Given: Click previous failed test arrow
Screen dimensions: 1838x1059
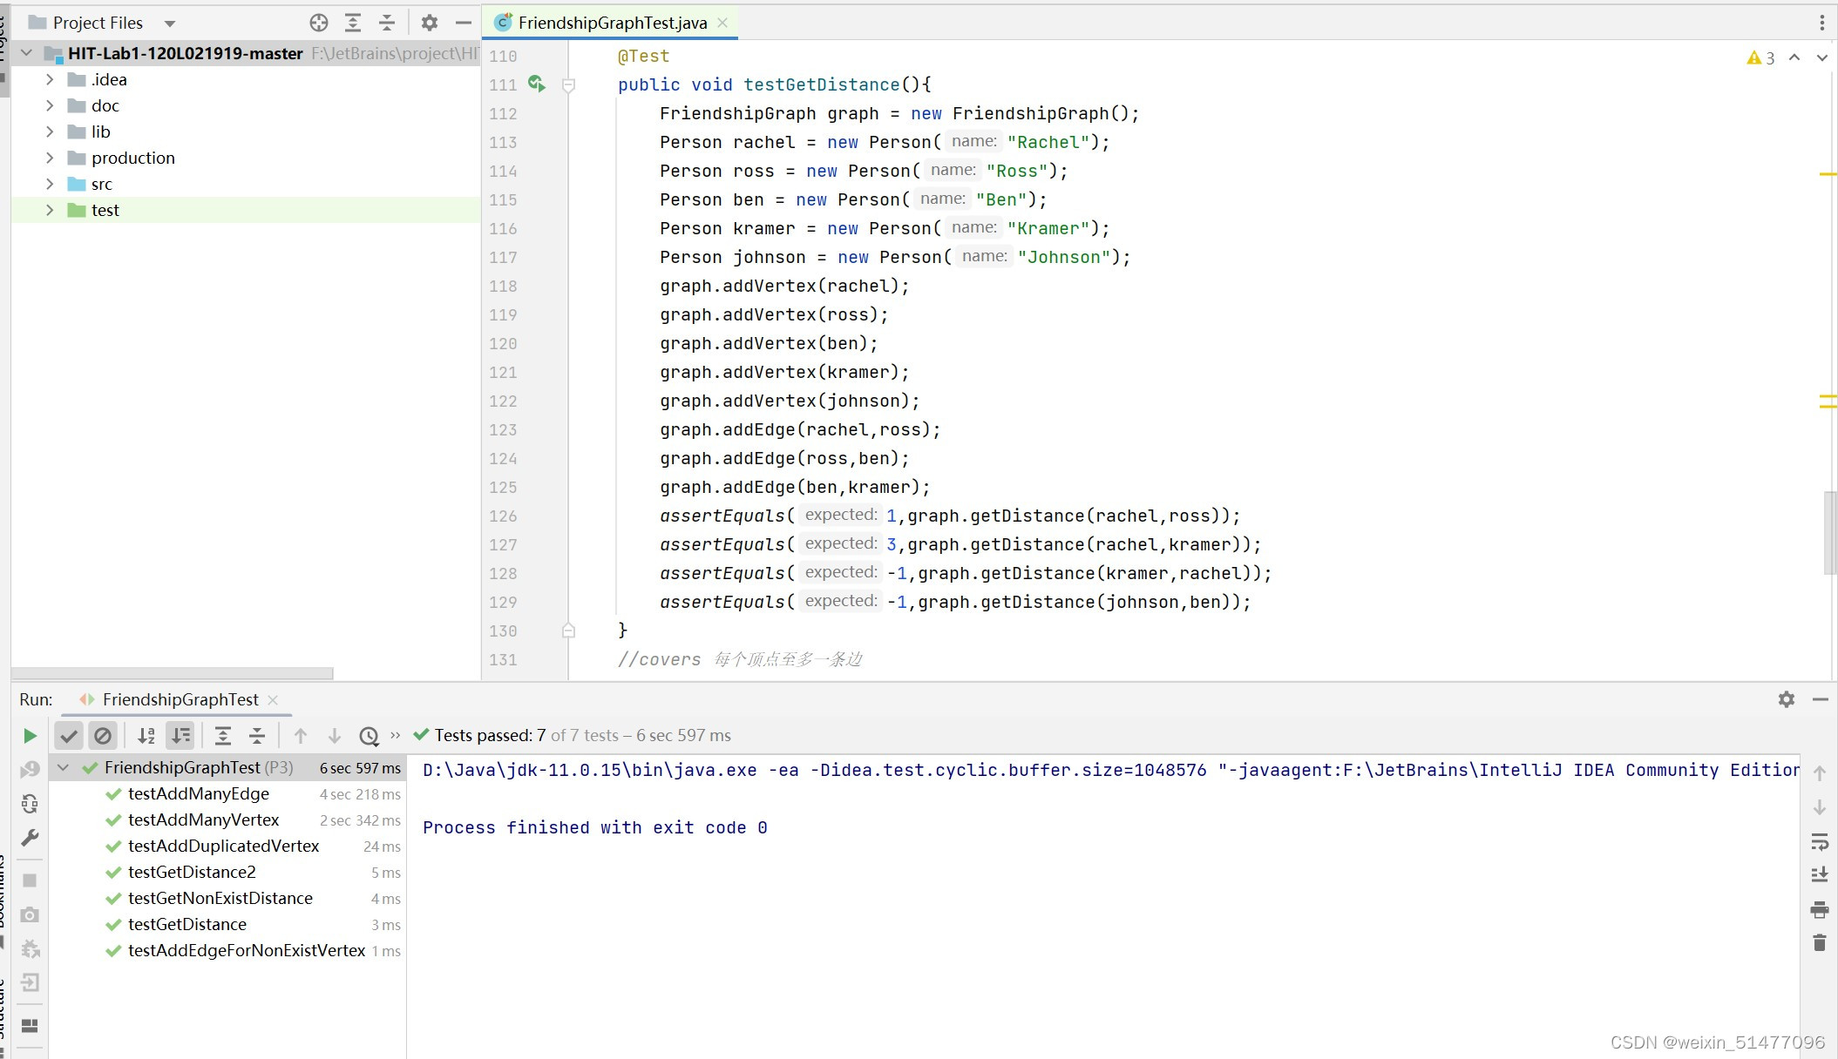Looking at the screenshot, I should point(301,736).
